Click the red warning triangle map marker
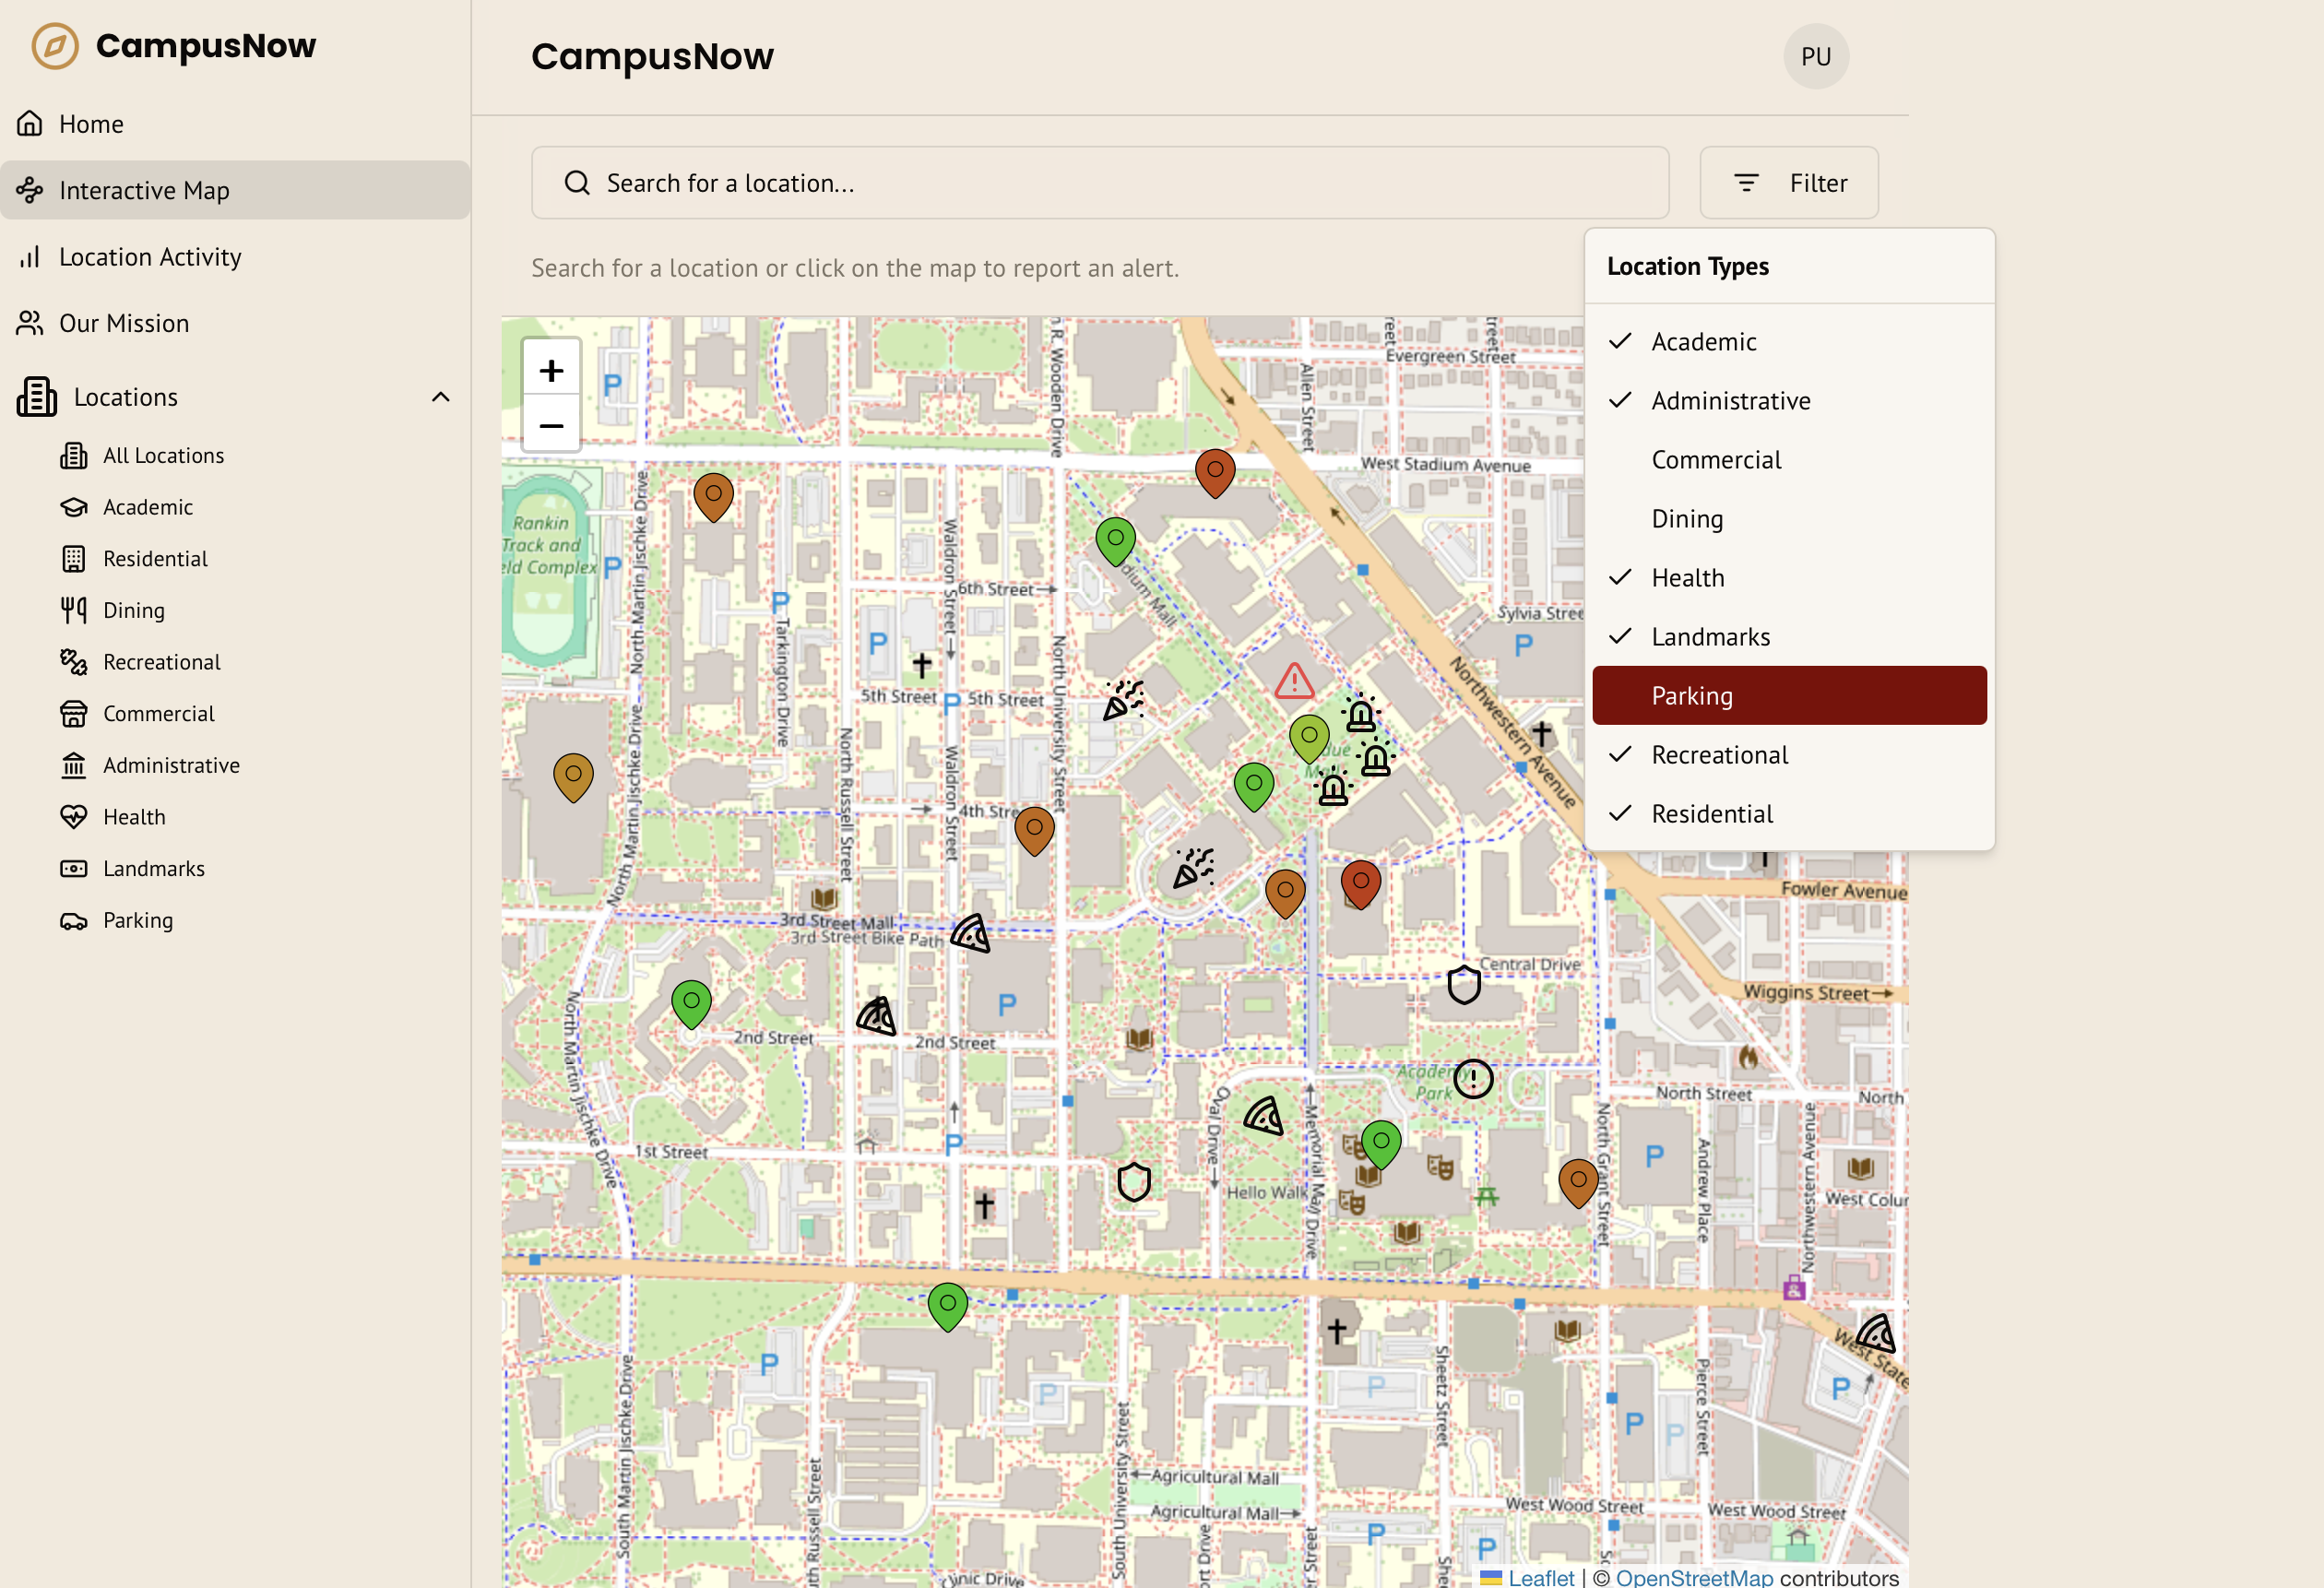 [1294, 682]
